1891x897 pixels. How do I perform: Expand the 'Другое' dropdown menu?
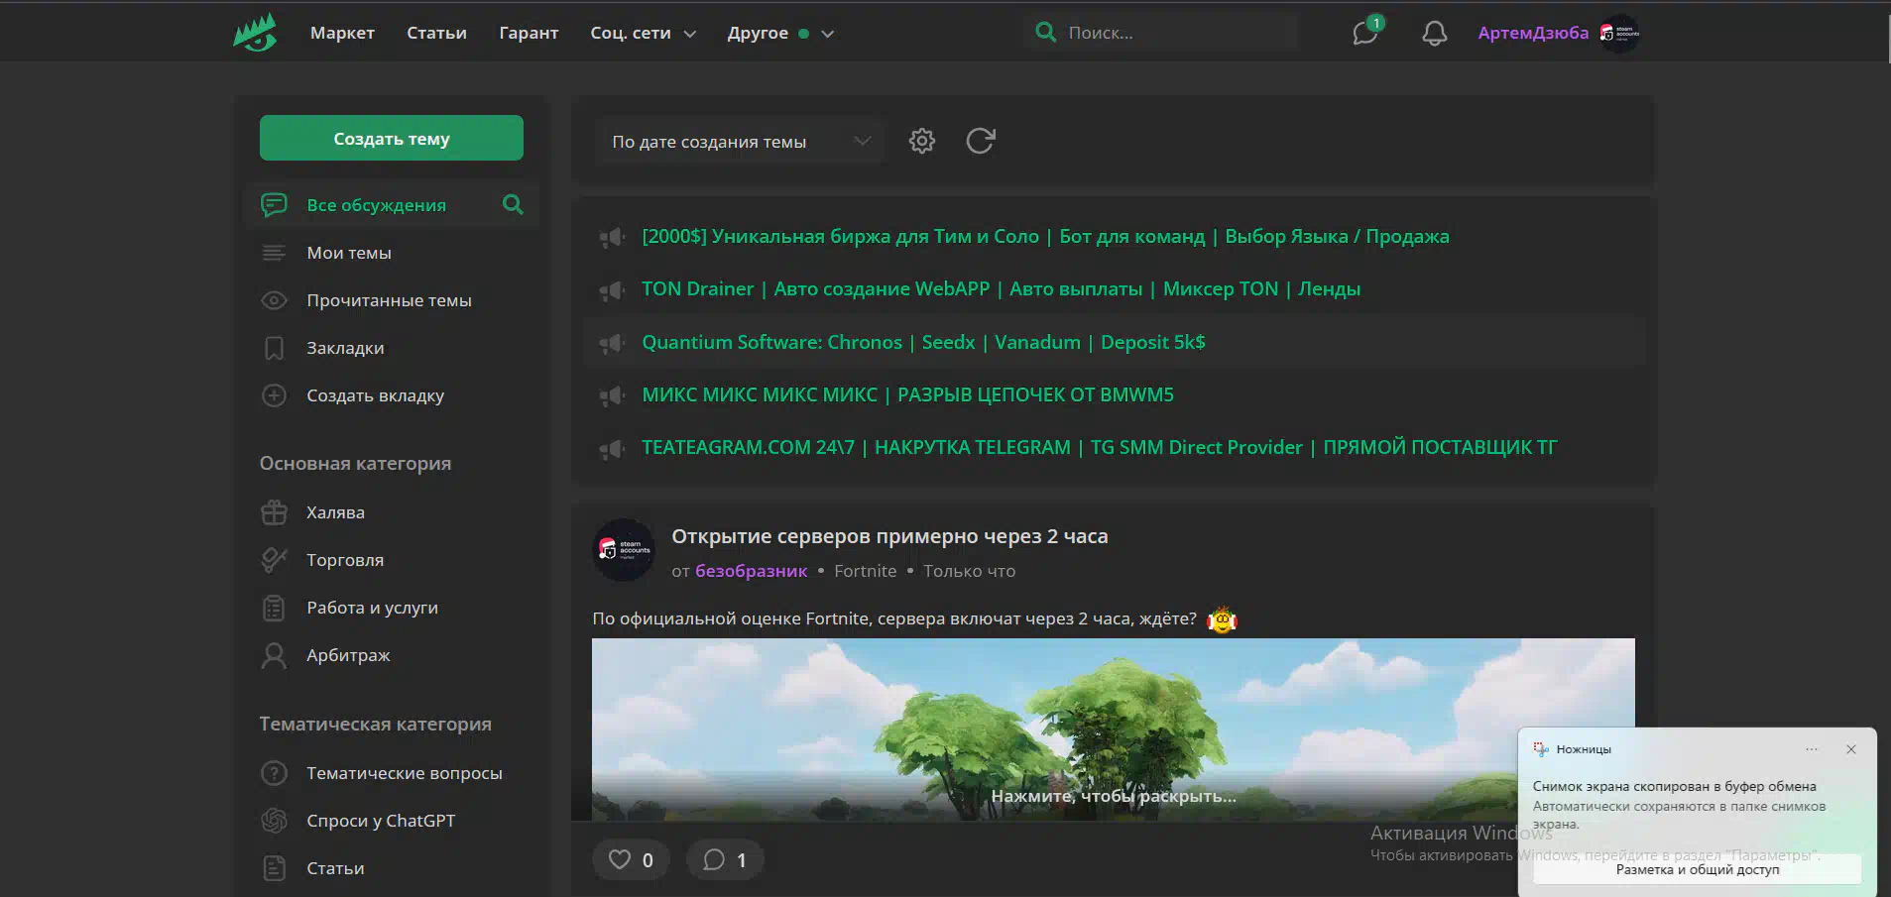[x=780, y=33]
